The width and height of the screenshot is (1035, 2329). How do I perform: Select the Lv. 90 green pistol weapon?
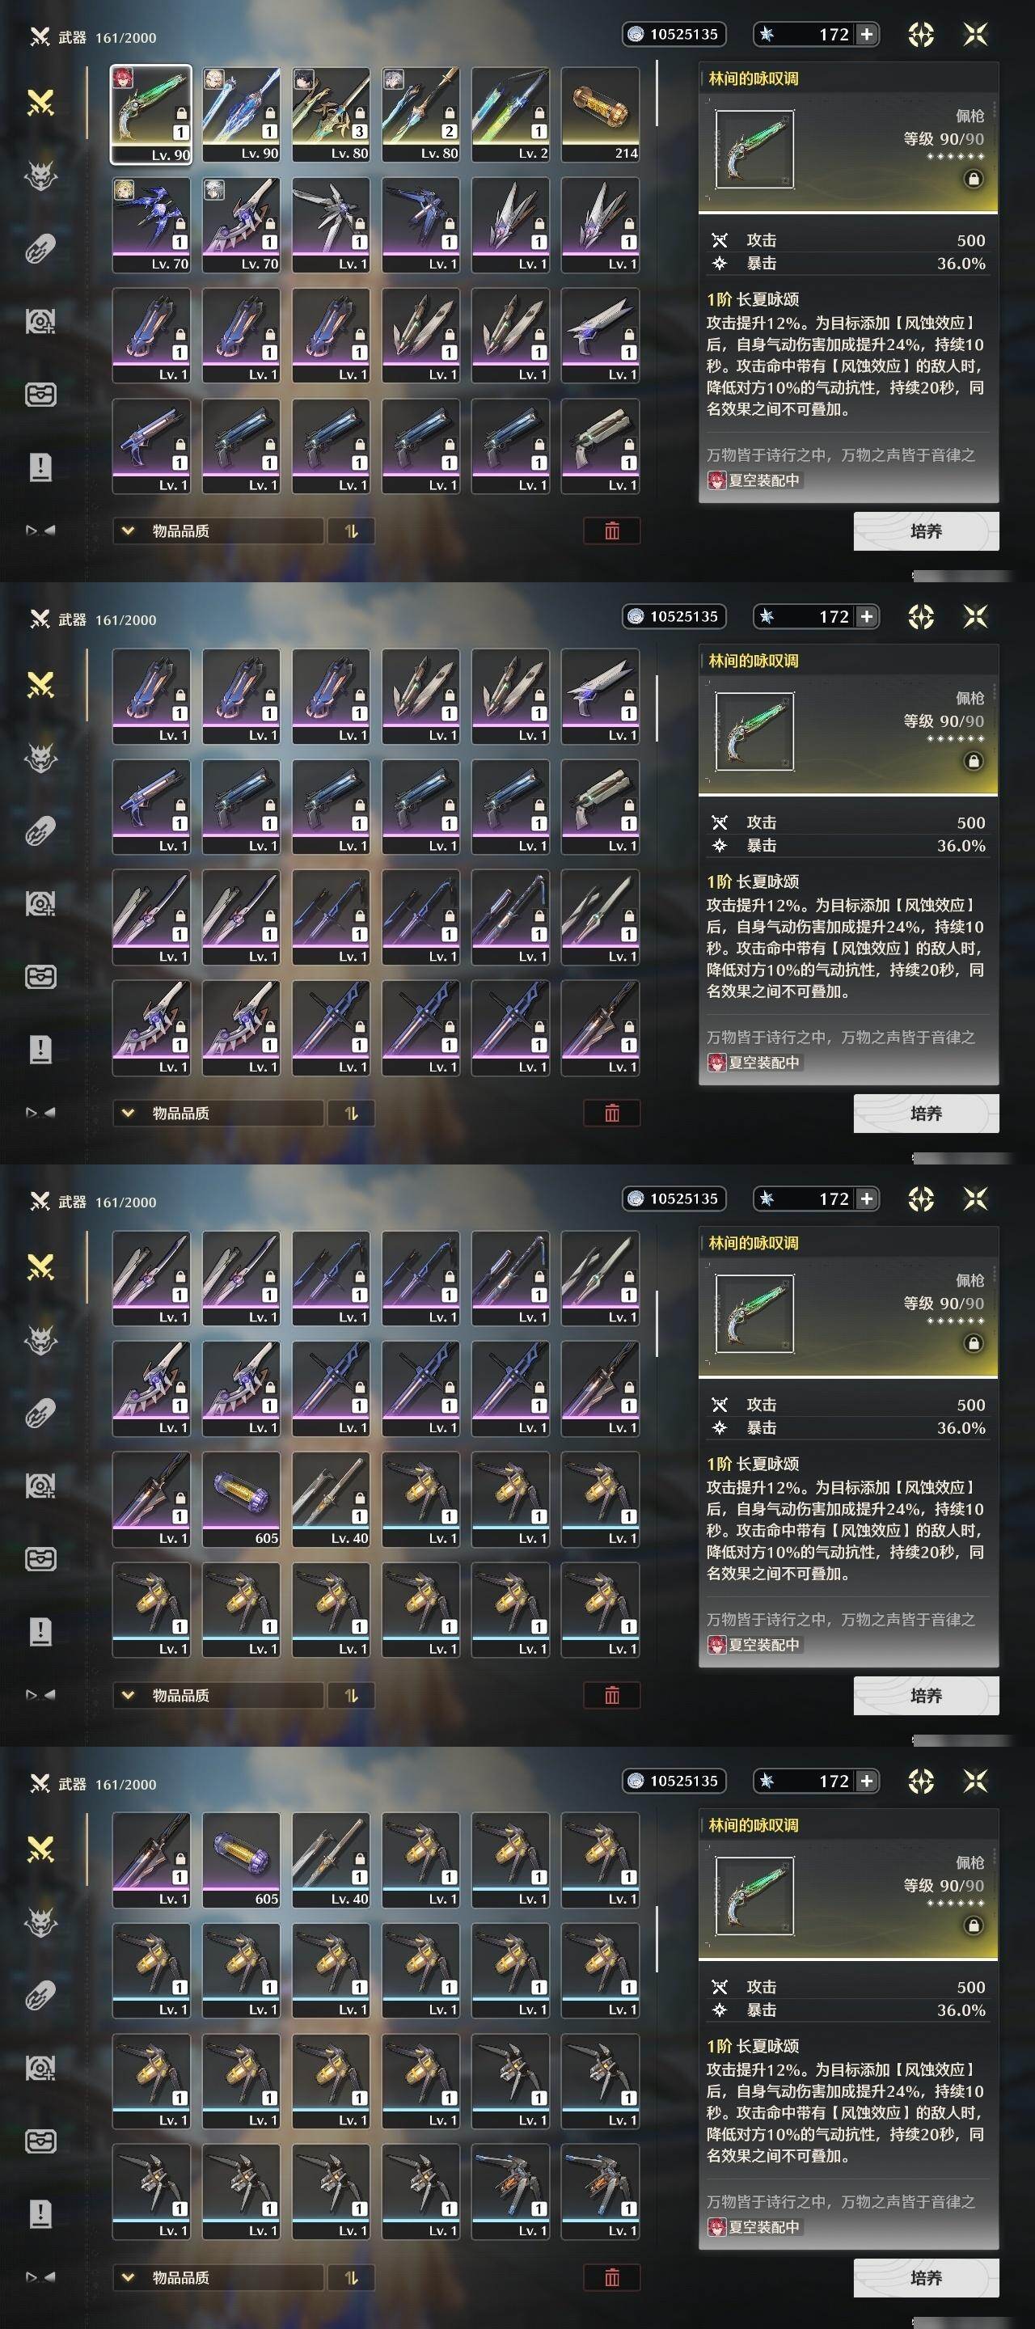click(x=151, y=114)
